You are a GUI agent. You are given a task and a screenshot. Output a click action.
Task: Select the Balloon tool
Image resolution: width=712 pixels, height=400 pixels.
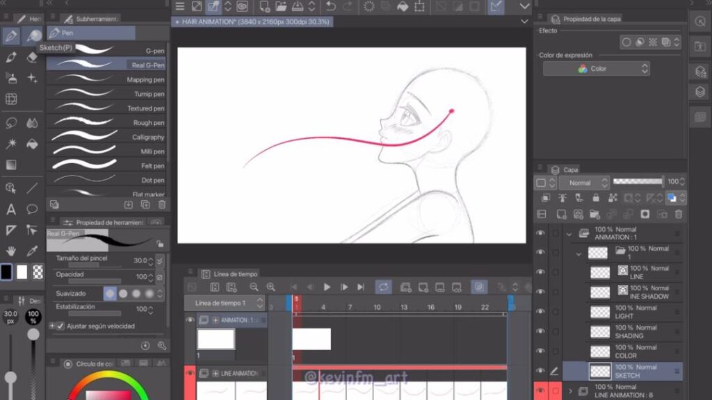32,209
